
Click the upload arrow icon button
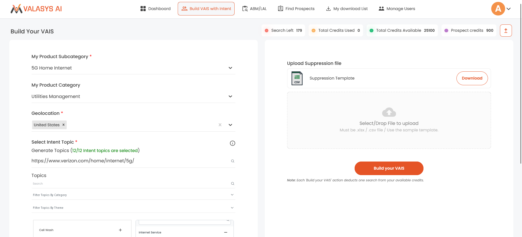[506, 30]
